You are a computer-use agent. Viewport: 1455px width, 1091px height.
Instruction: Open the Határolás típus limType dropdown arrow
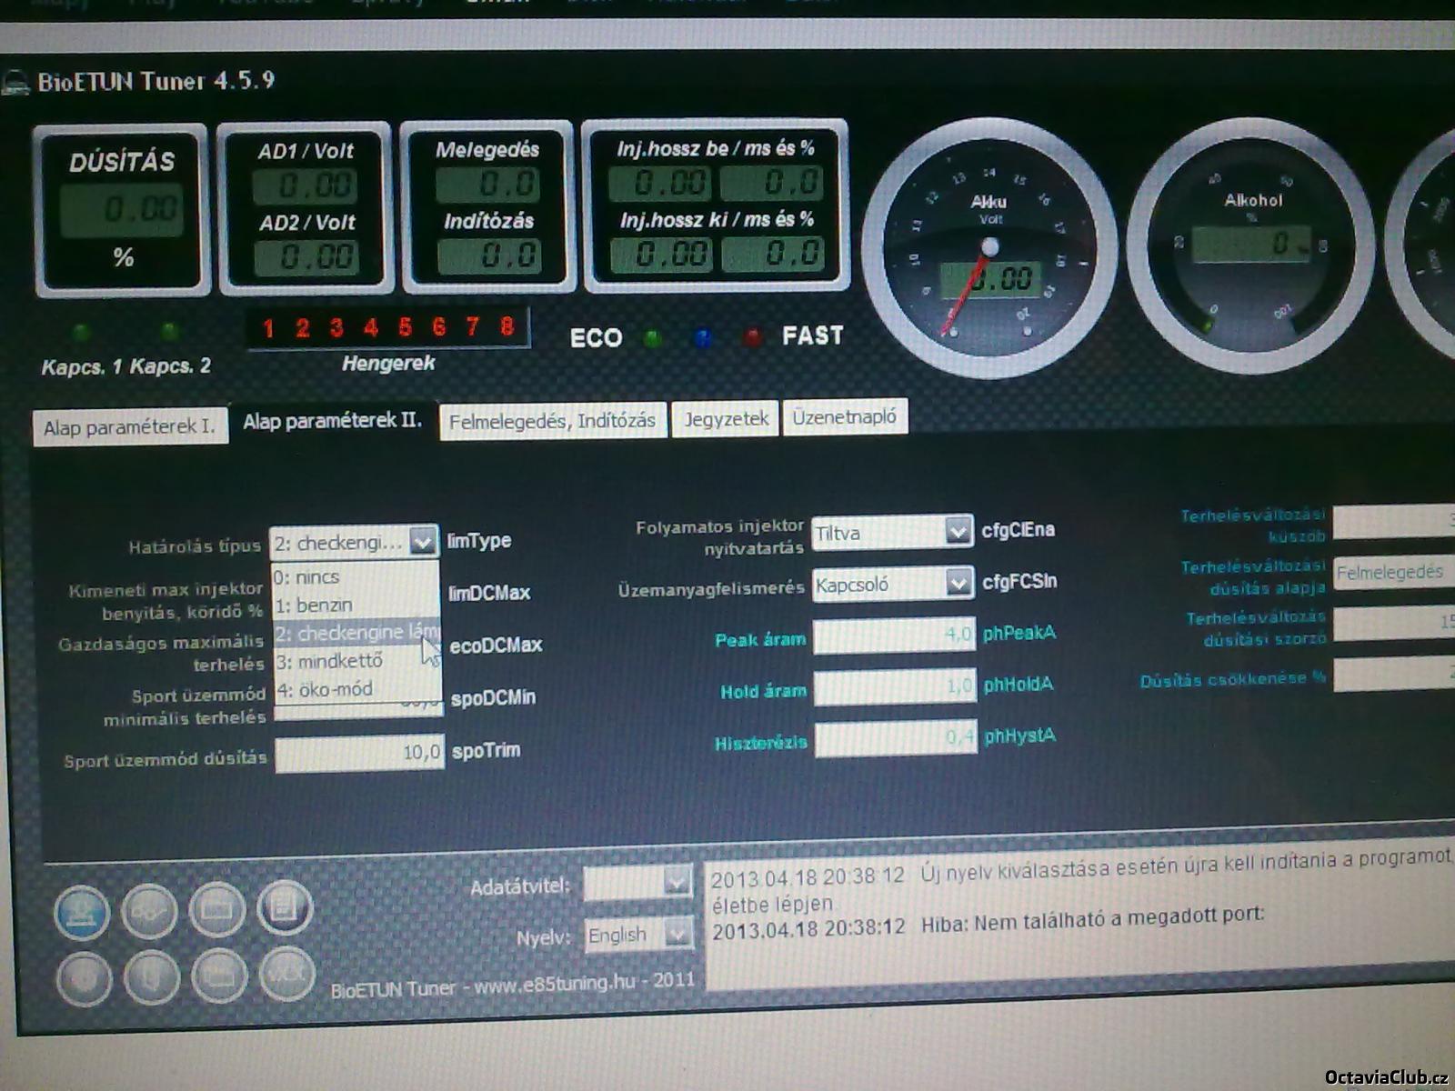(x=422, y=542)
